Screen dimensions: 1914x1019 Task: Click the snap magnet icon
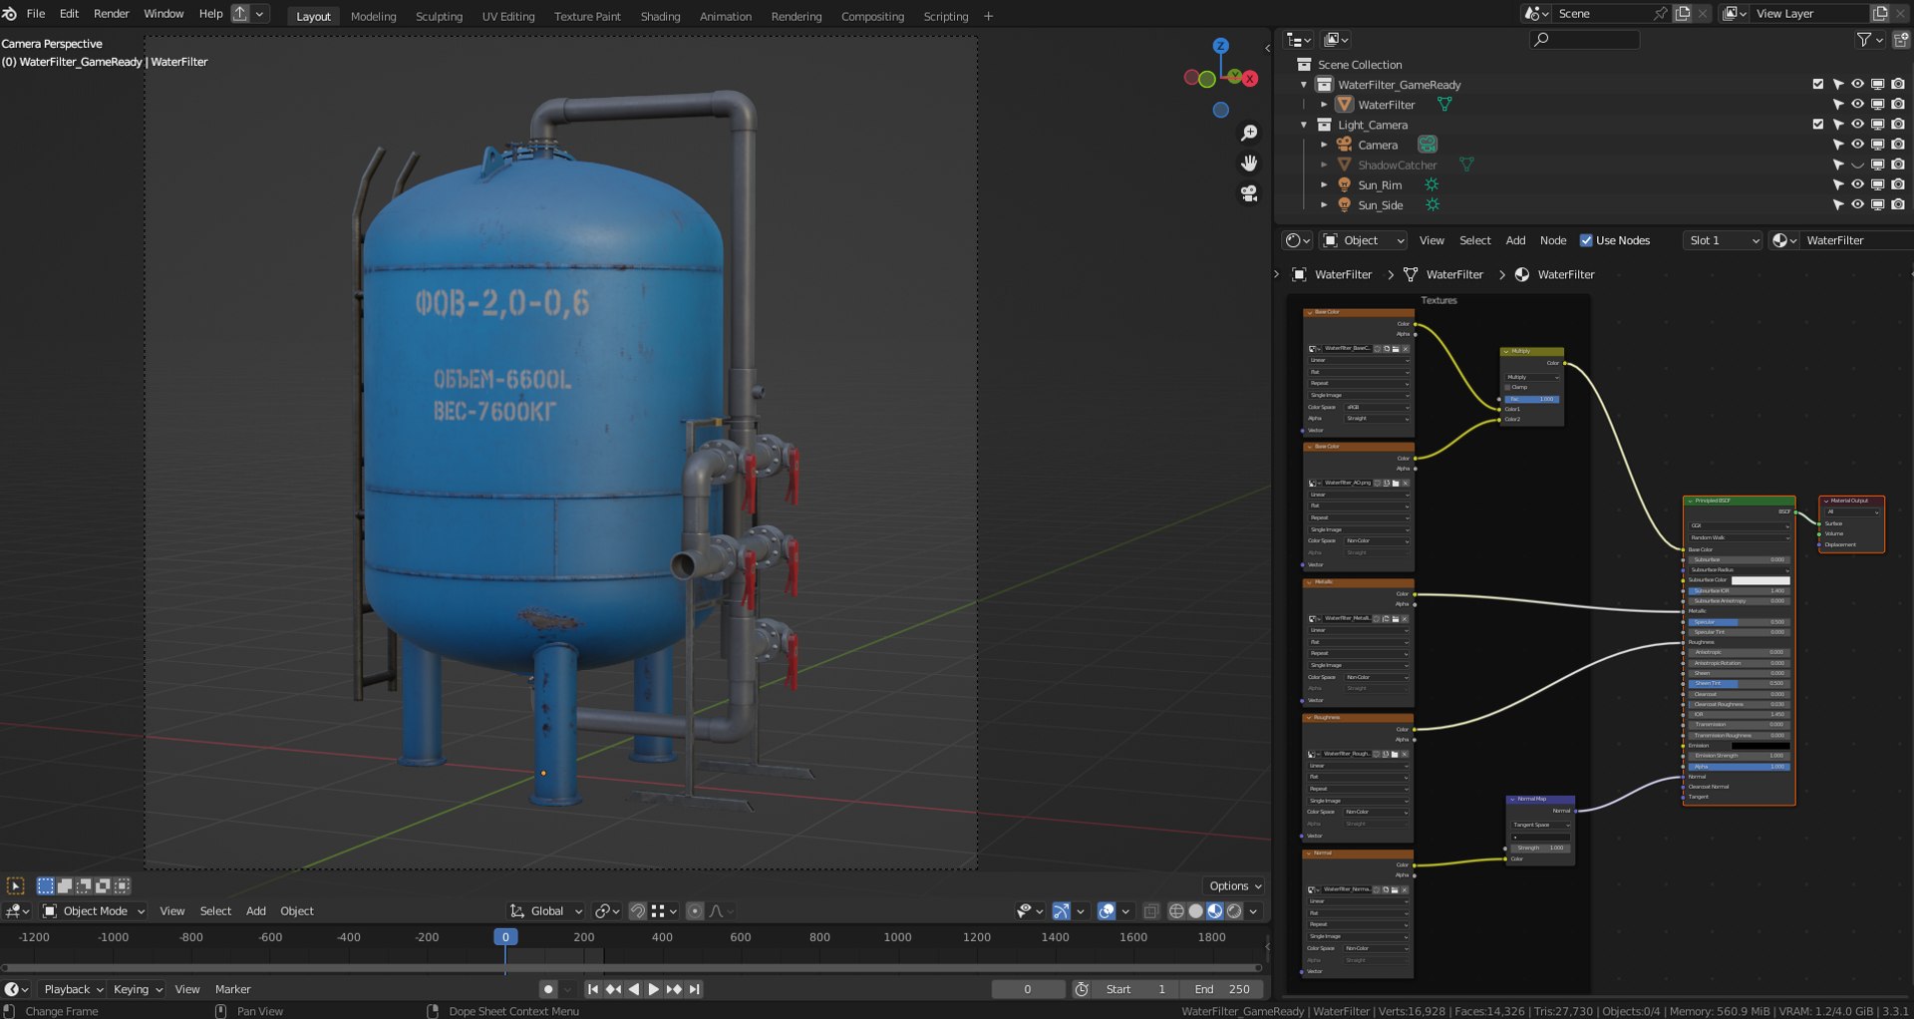pos(638,911)
